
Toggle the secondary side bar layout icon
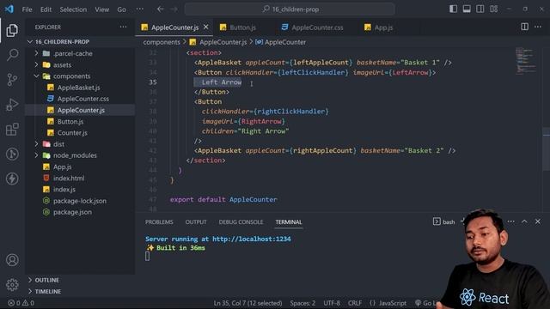point(480,9)
